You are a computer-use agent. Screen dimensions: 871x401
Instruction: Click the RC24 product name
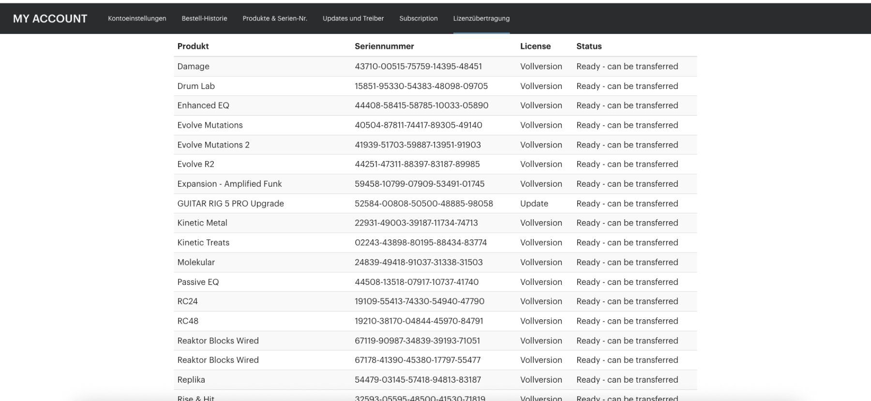tap(187, 301)
